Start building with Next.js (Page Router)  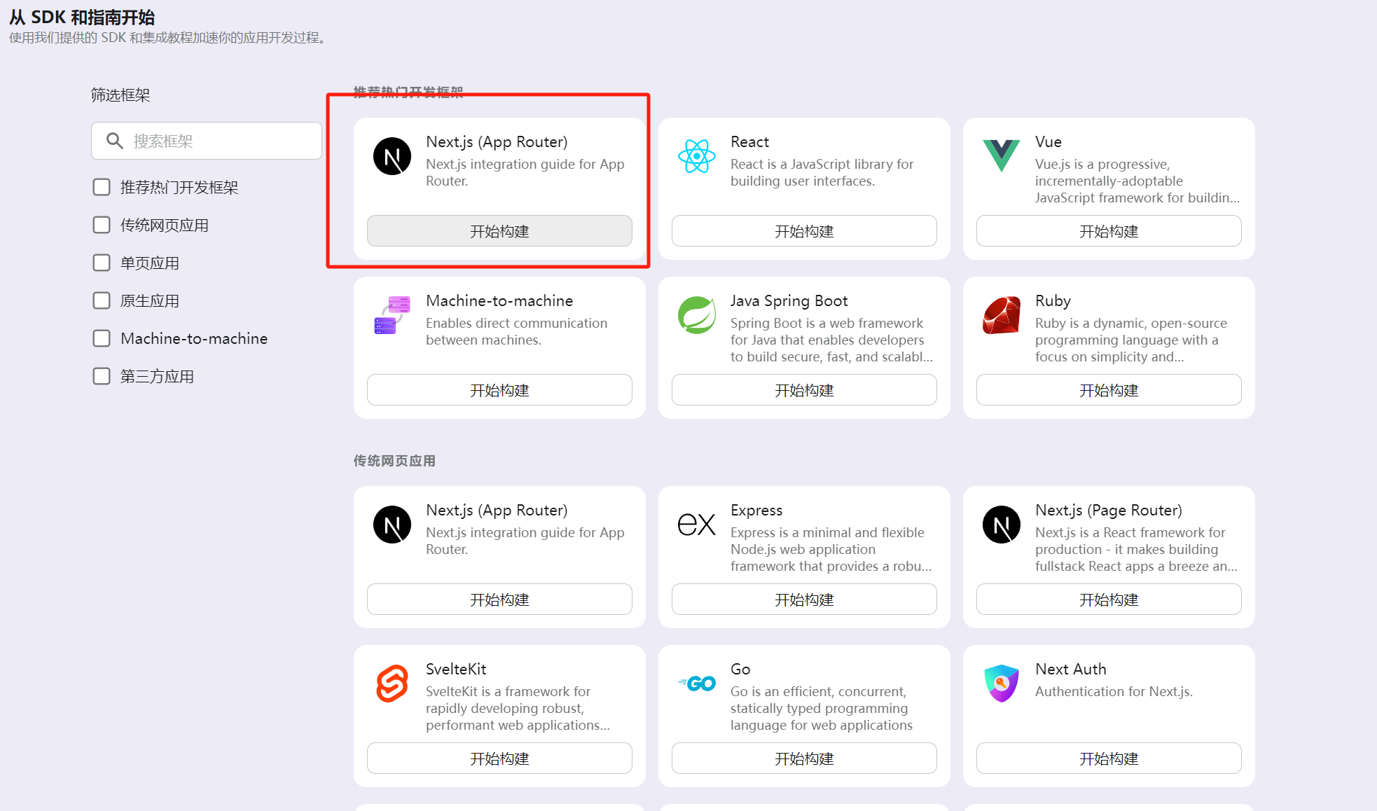(x=1109, y=599)
